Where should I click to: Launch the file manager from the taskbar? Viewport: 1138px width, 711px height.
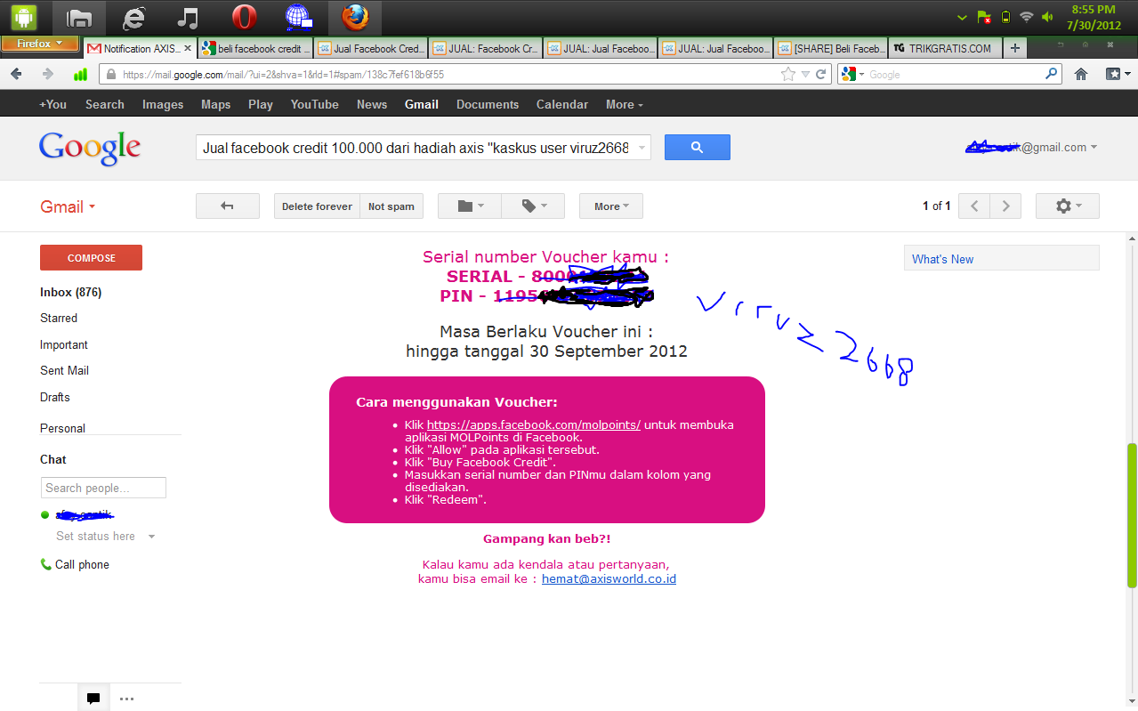(79, 17)
